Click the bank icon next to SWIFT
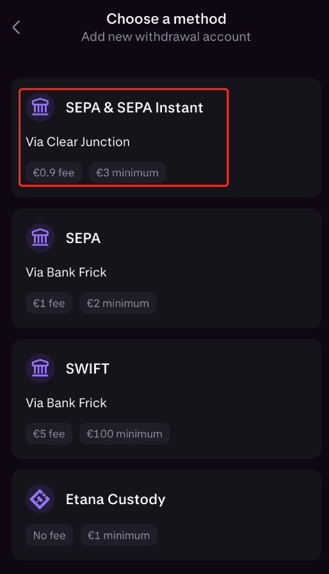The height and width of the screenshot is (574, 329). (x=40, y=368)
